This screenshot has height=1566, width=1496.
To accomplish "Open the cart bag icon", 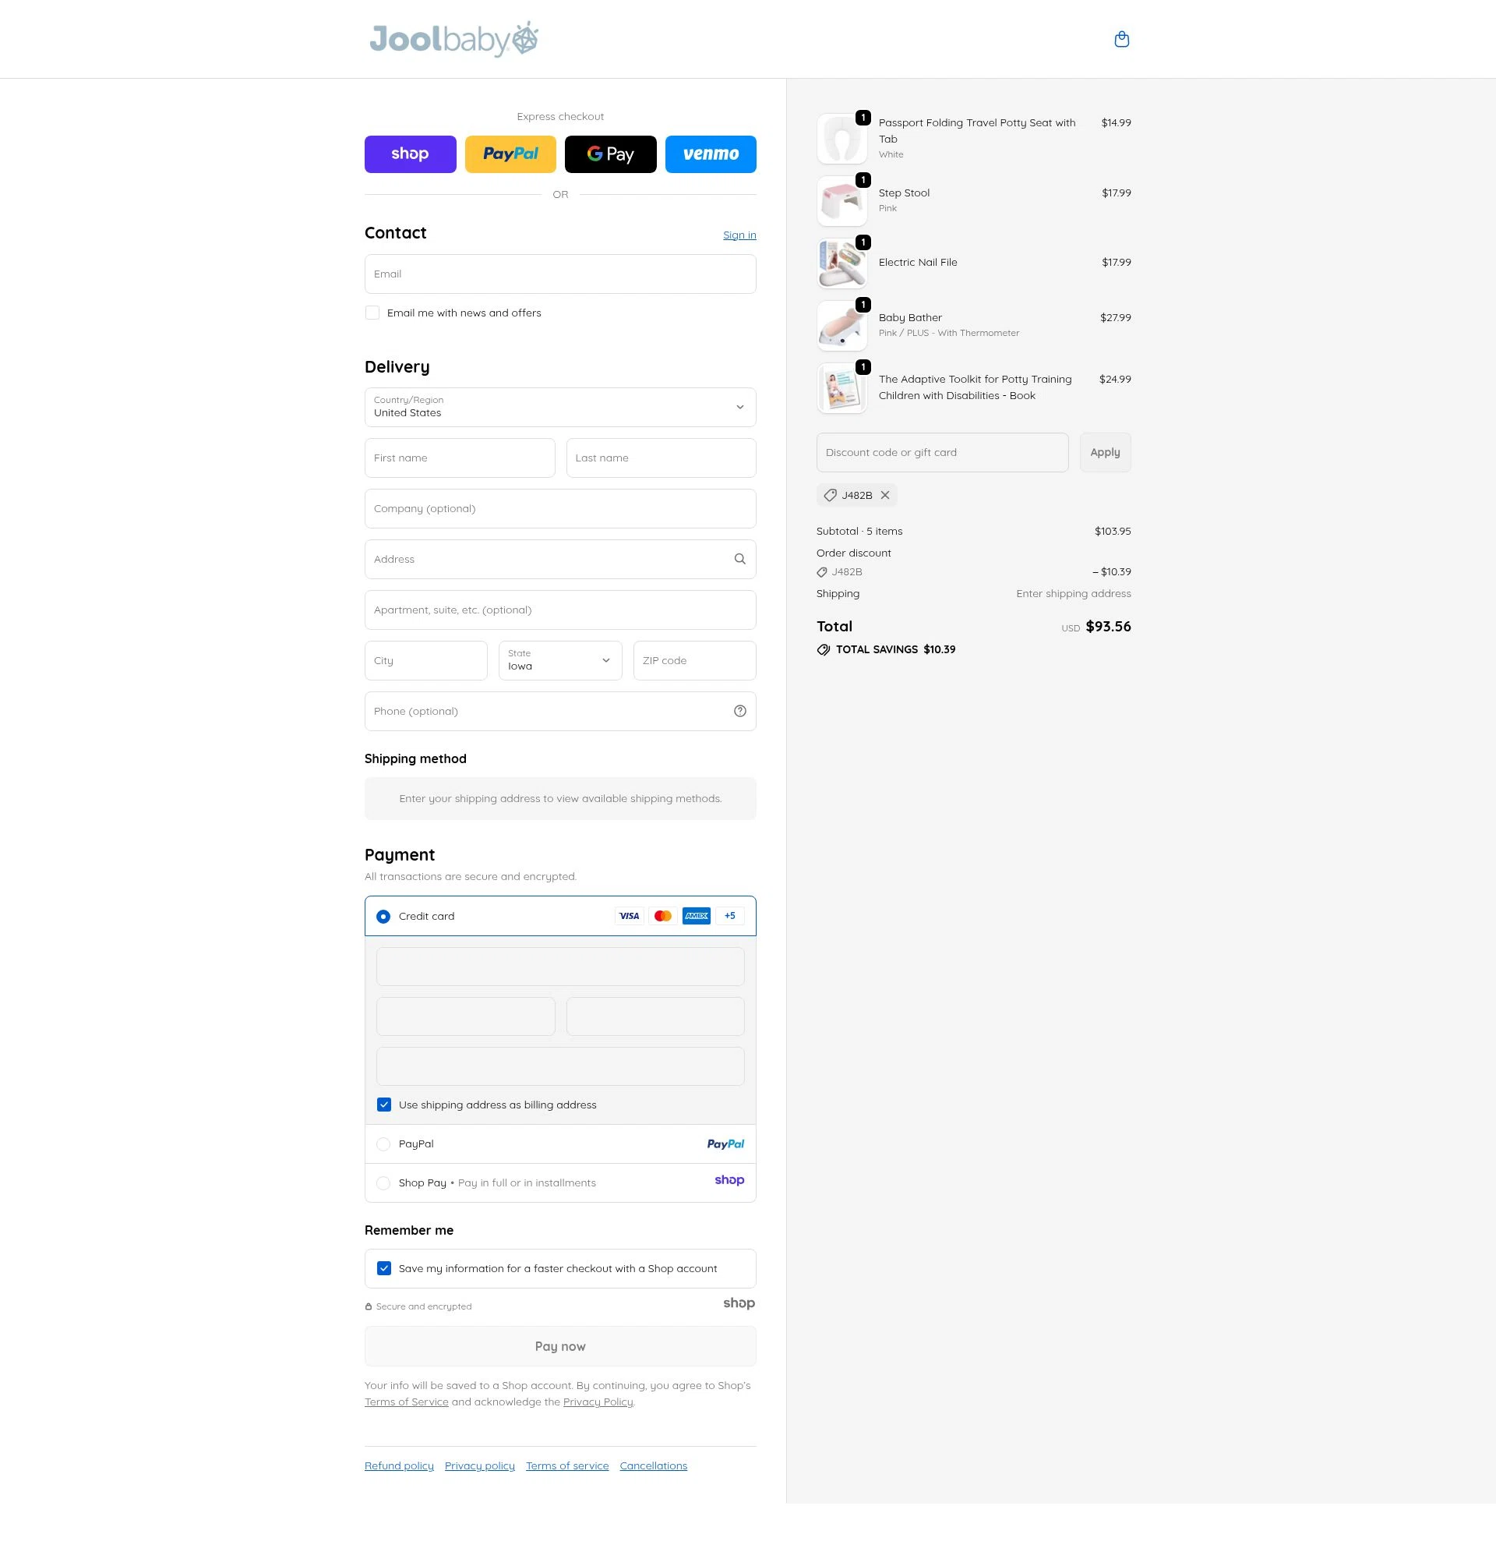I will [1122, 38].
